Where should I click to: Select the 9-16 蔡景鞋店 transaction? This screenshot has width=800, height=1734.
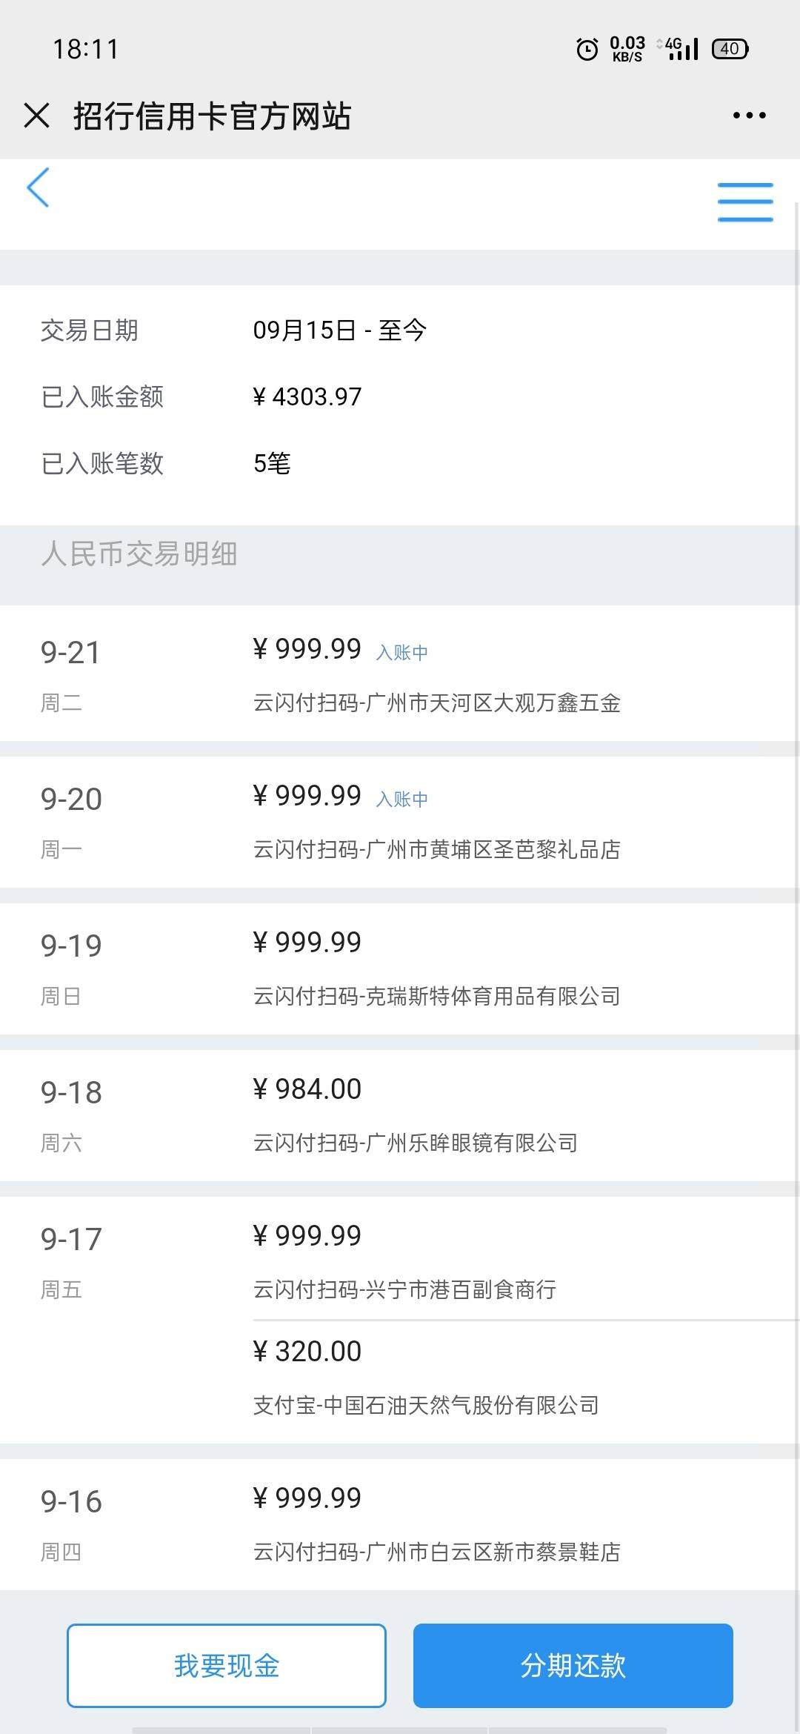pyautogui.click(x=400, y=1524)
